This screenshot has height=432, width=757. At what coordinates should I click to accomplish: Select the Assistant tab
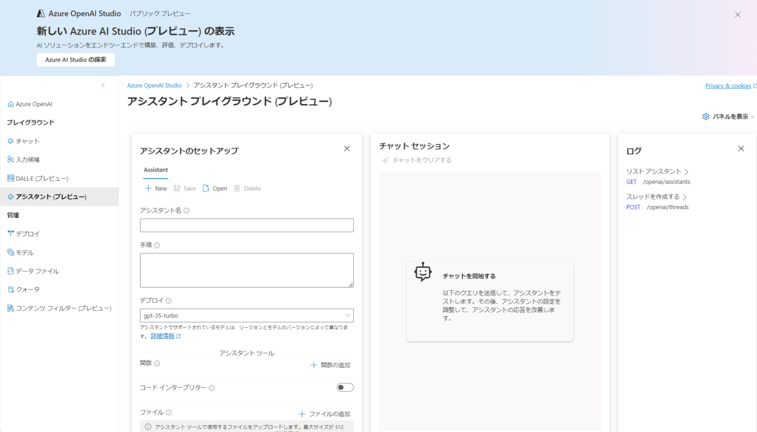pos(156,170)
